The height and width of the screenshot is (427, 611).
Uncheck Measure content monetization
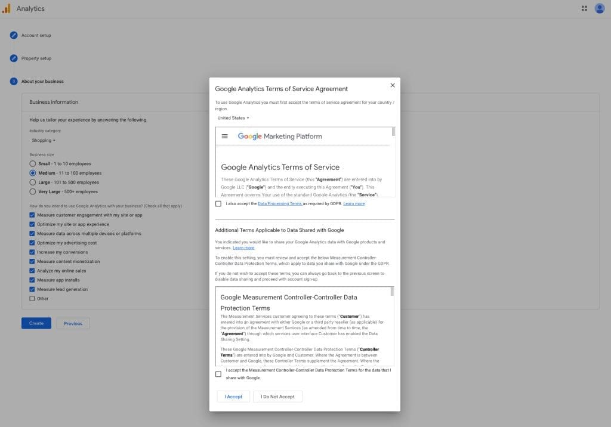coord(32,261)
